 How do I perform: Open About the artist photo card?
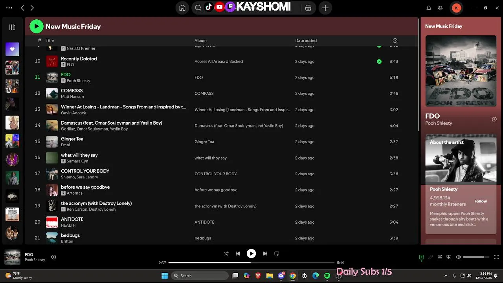coord(461,158)
